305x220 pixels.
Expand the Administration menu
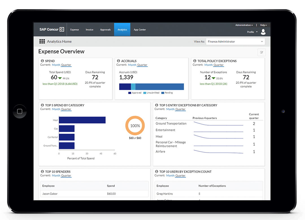[x=243, y=25]
